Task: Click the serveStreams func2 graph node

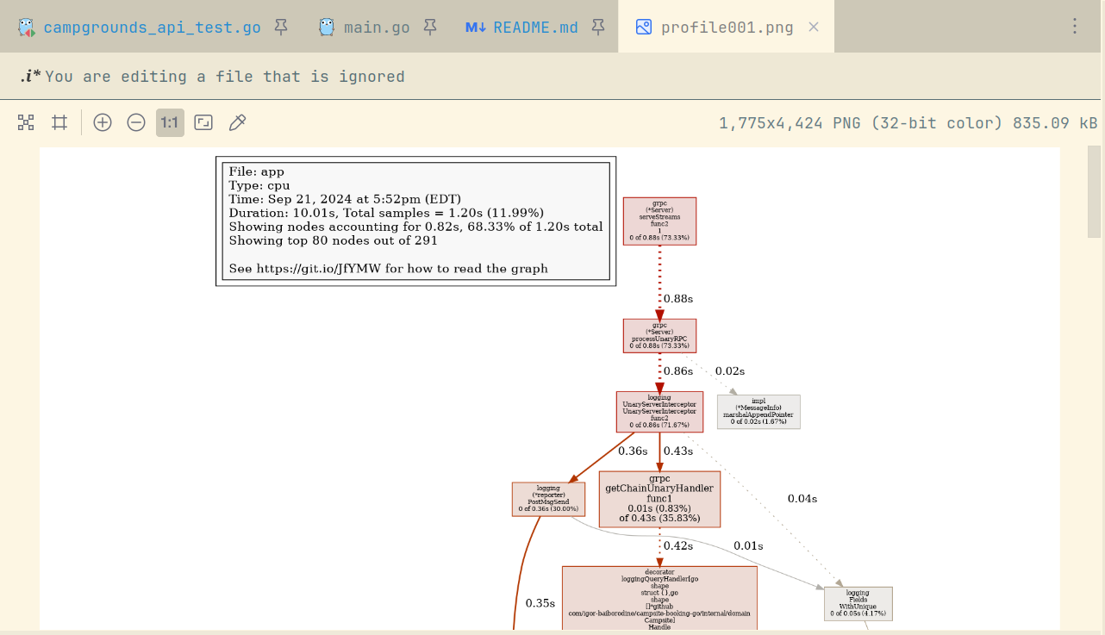Action: coord(659,221)
